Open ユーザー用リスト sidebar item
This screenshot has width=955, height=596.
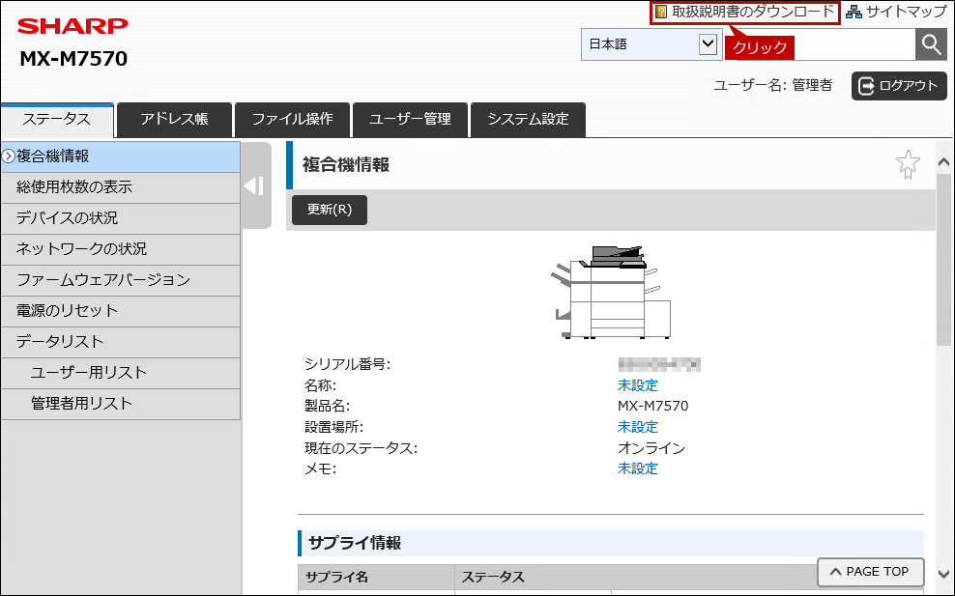pyautogui.click(x=121, y=374)
